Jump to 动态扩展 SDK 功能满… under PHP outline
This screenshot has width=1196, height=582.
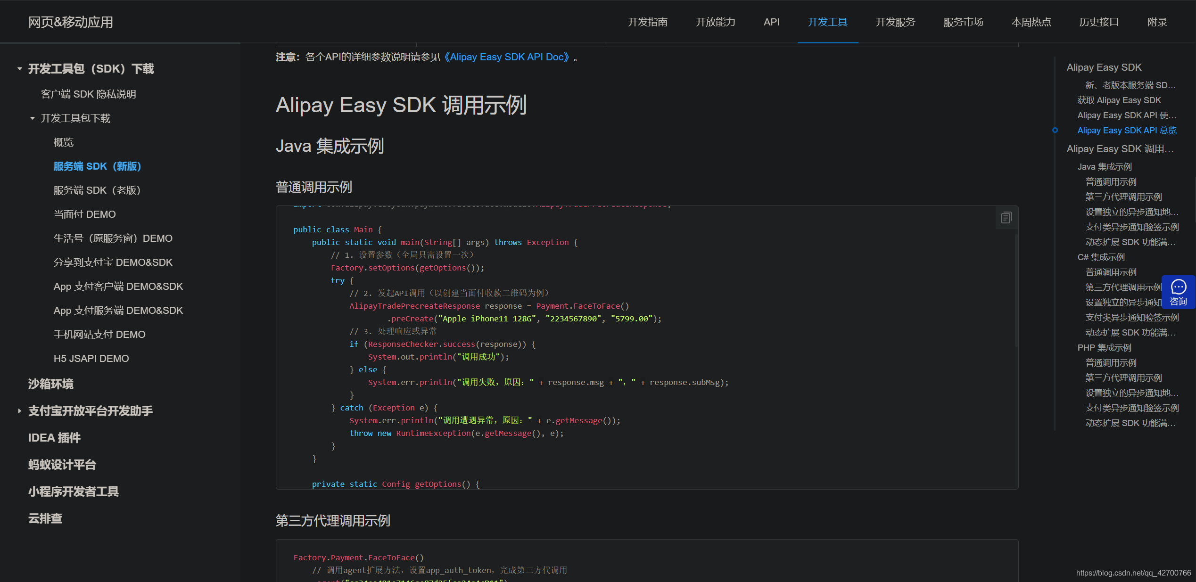tap(1130, 423)
